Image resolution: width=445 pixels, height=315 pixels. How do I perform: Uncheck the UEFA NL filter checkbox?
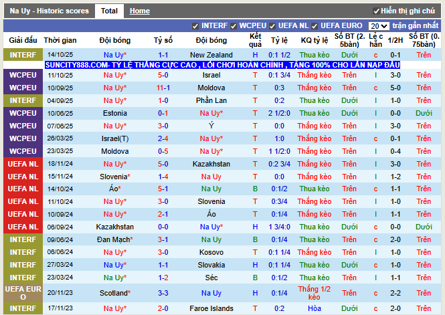point(272,26)
